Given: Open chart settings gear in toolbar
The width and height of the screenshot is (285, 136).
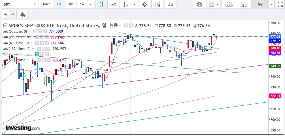Looking at the screenshot, I should click(x=144, y=4).
